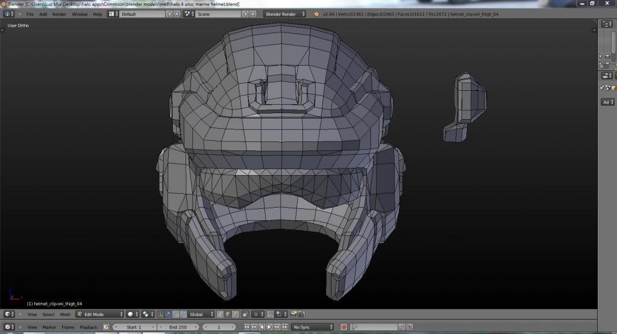Open the Marker menu

coord(49,327)
